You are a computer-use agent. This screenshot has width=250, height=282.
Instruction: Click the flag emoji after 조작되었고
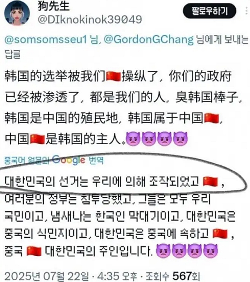click(210, 182)
